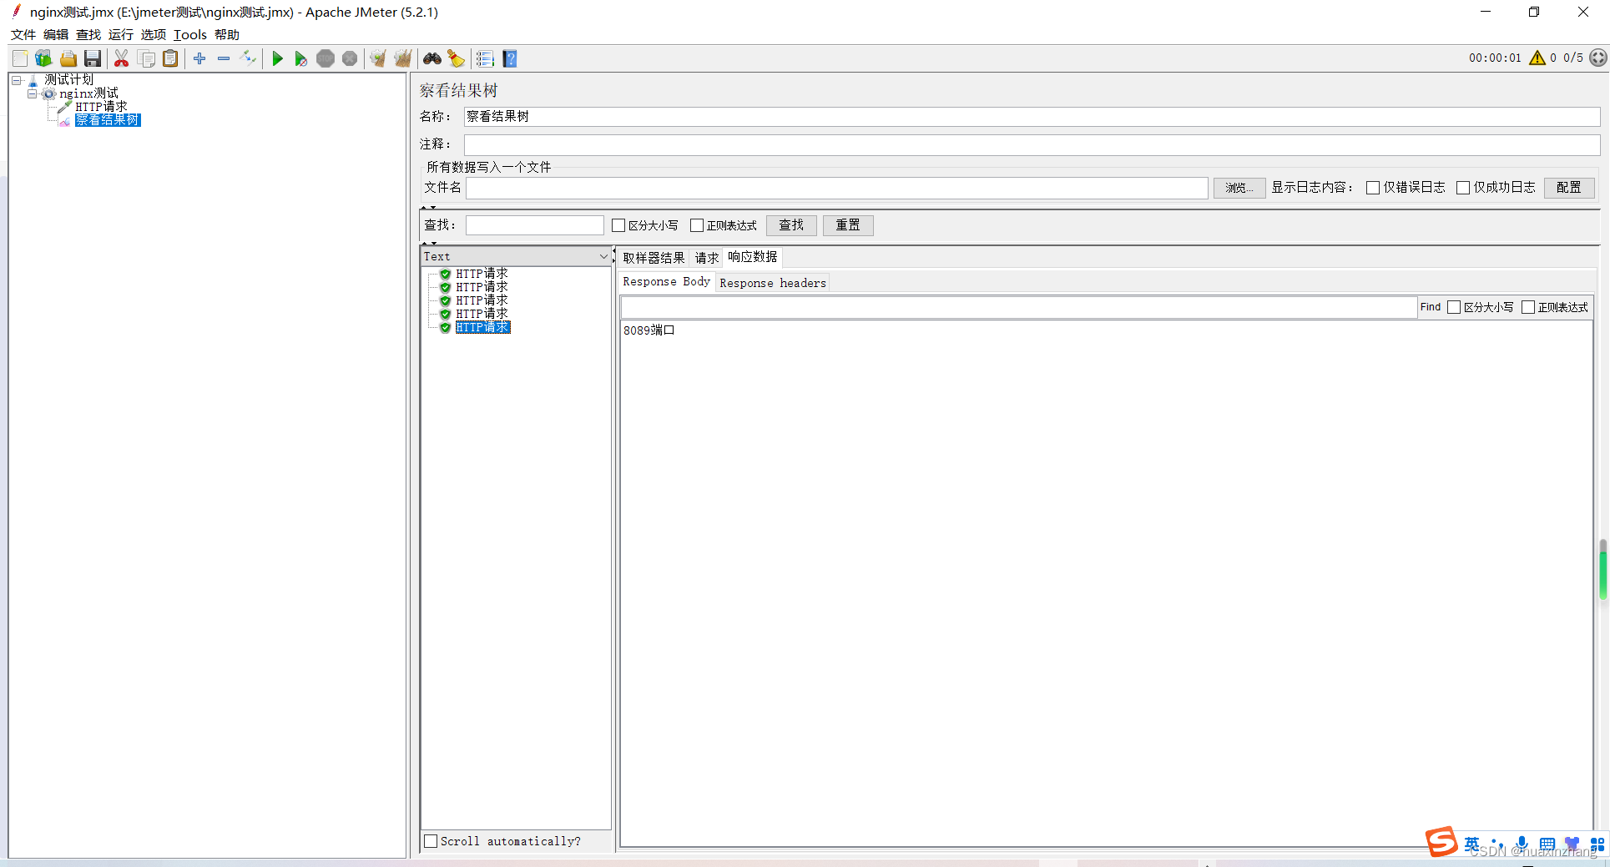Click the Sogou input method S icon
The width and height of the screenshot is (1610, 867).
tap(1441, 841)
